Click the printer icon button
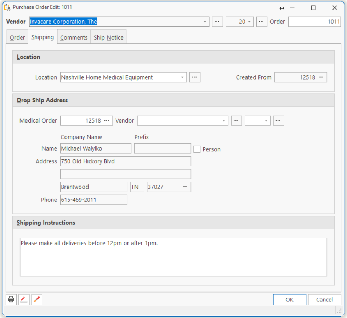This screenshot has width=347, height=318. coord(11,300)
